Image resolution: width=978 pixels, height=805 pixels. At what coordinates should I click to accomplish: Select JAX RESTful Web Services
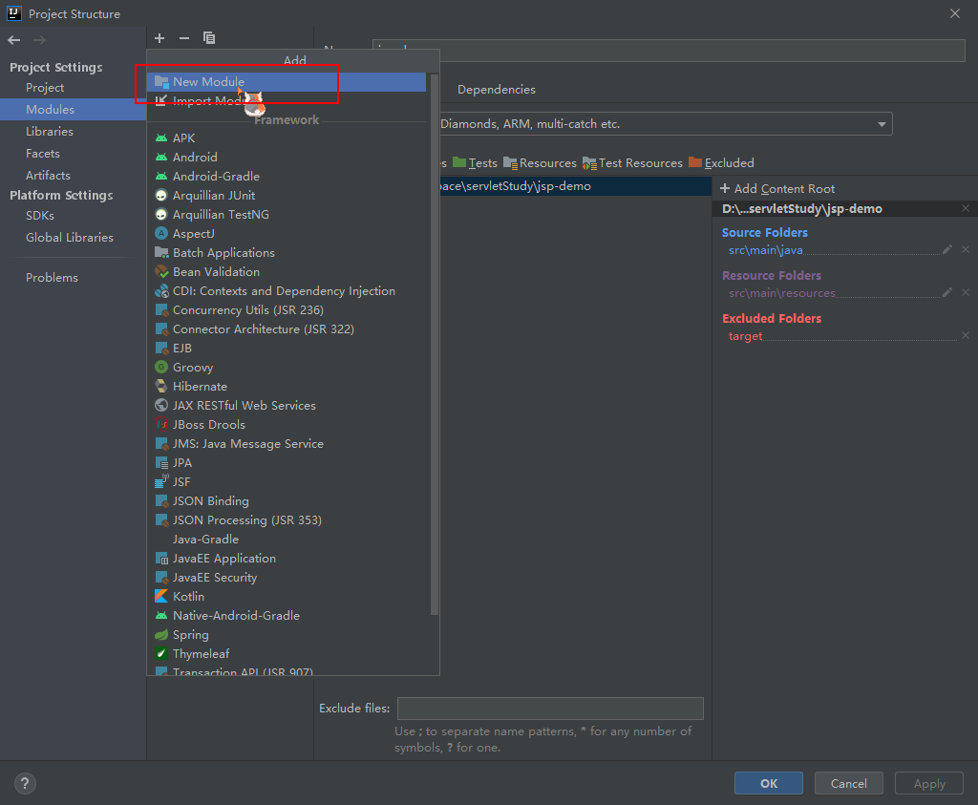pos(288,405)
